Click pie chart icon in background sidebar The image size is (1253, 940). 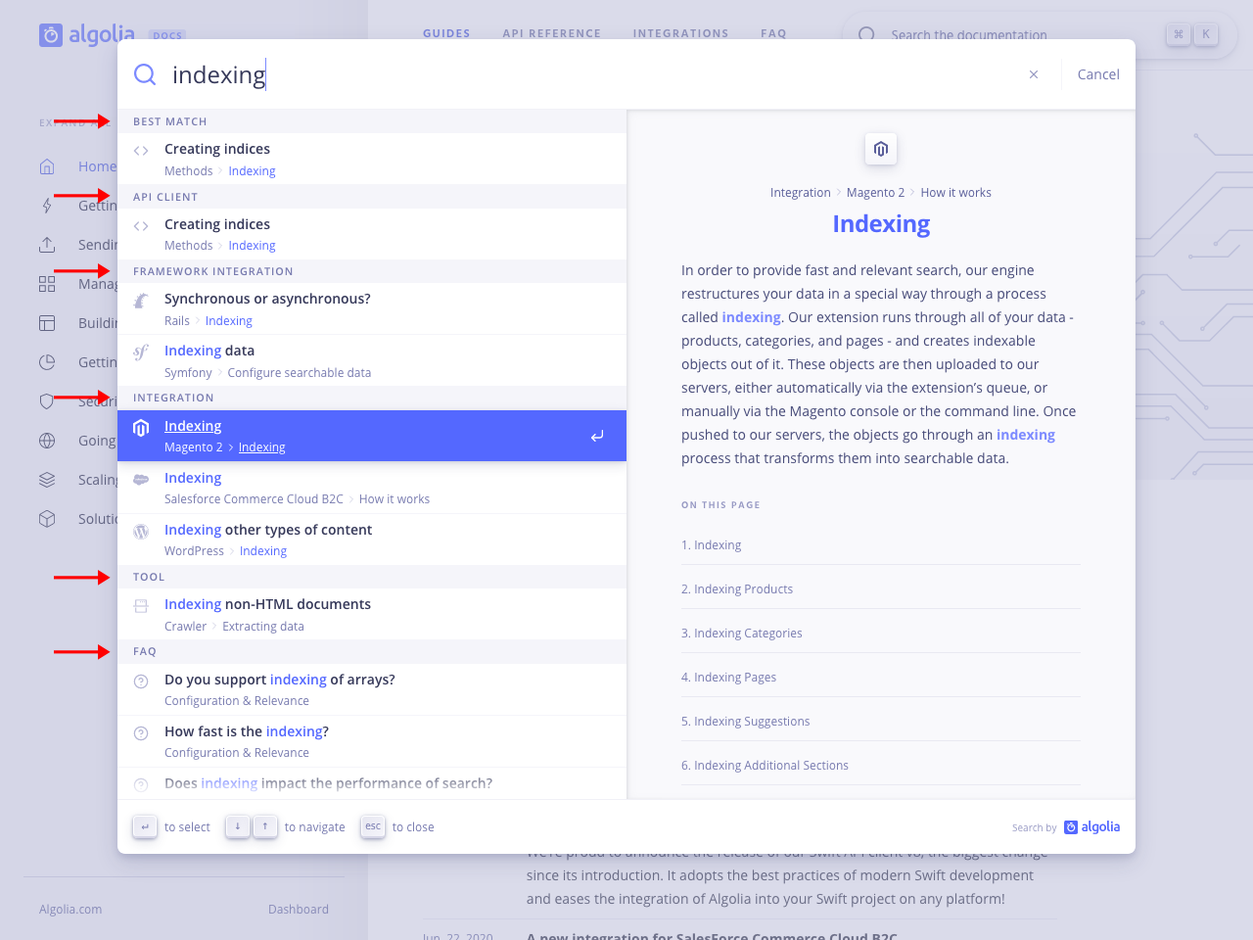47,362
